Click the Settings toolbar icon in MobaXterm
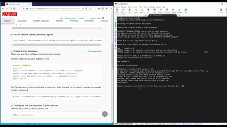The image size is (227, 127). tap(179, 10)
